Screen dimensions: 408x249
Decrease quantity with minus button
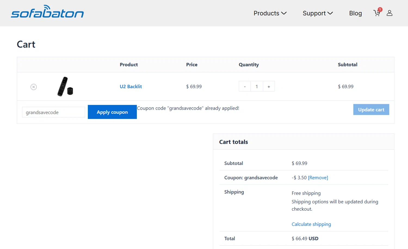[245, 87]
